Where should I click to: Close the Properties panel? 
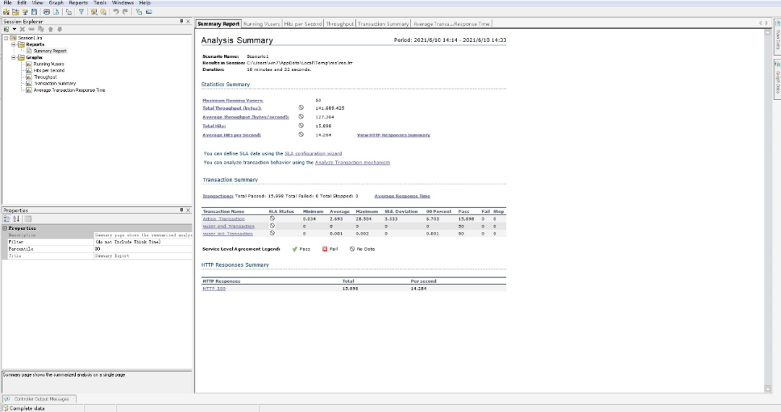click(188, 210)
